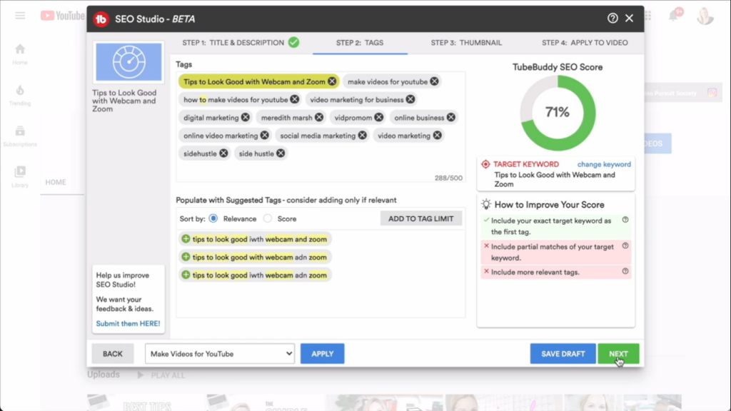Remove the 'vidpromom' tag

(x=378, y=118)
